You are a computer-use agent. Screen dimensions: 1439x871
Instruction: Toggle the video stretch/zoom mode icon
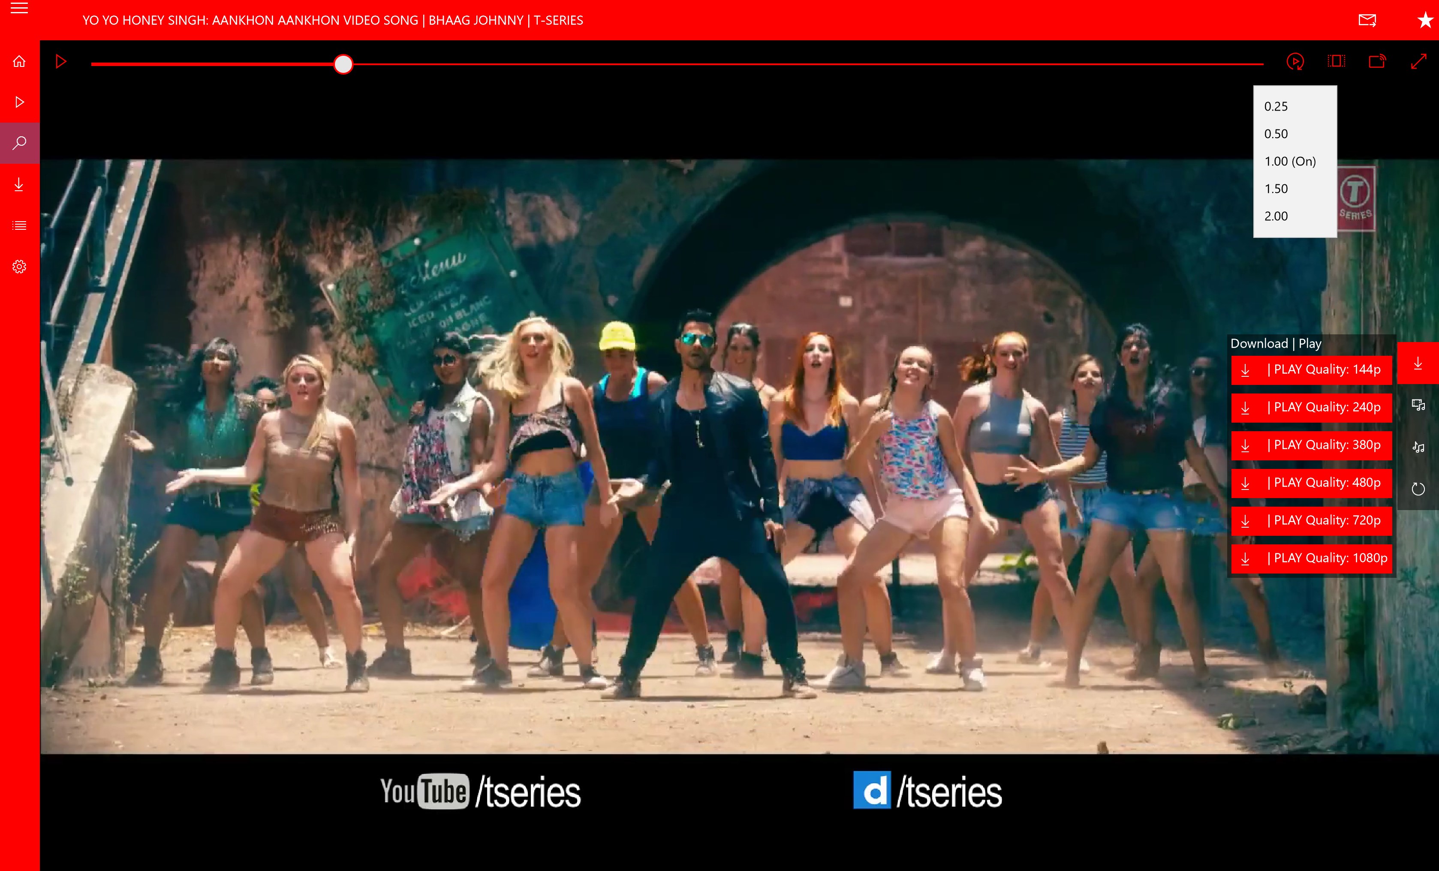pyautogui.click(x=1336, y=61)
